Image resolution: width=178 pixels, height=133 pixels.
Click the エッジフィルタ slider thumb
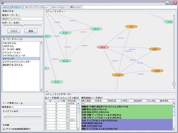click(x=8, y=117)
